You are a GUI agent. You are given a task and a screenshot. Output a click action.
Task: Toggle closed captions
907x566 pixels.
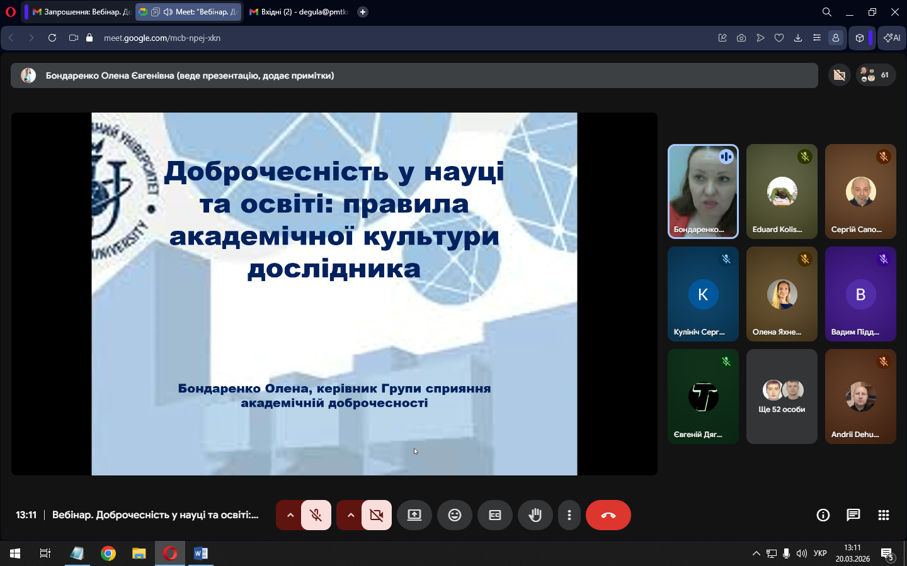click(x=494, y=515)
